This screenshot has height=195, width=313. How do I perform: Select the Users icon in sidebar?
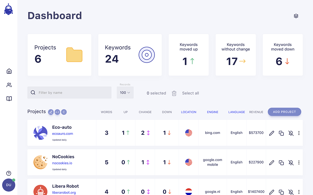9,85
